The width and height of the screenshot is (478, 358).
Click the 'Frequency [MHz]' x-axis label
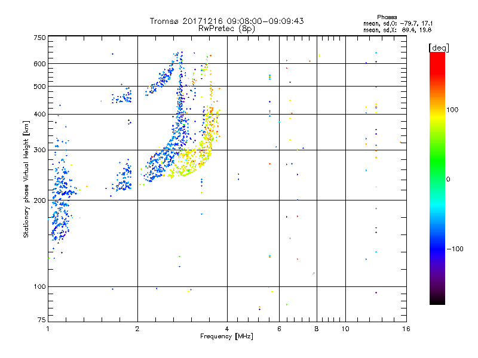[226, 337]
